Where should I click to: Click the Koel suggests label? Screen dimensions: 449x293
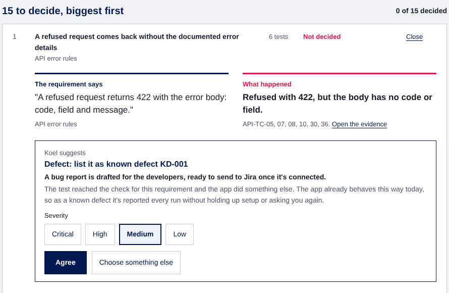[65, 153]
